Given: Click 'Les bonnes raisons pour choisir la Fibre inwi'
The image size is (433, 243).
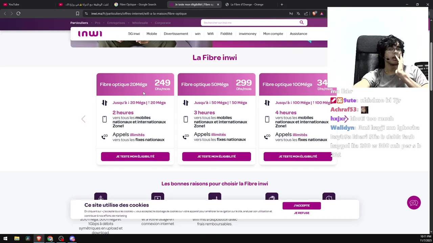Looking at the screenshot, I should click(x=214, y=184).
